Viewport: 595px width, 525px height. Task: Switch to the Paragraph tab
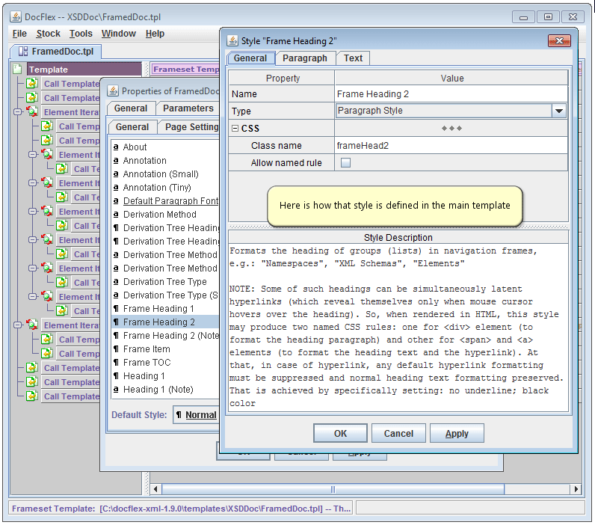point(305,58)
